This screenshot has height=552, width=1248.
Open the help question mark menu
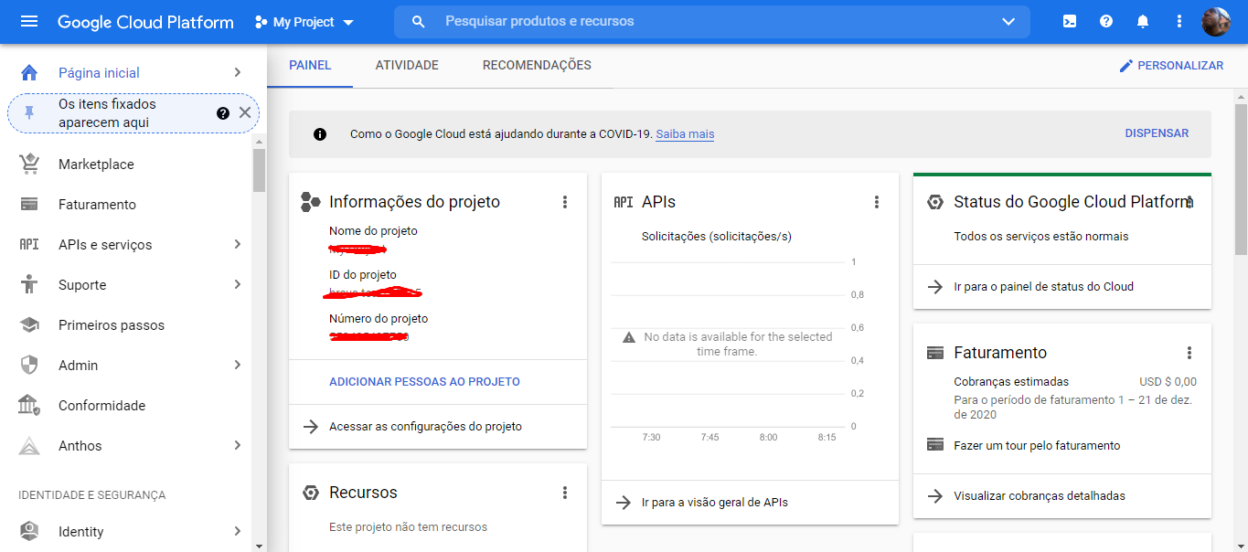pos(1106,21)
